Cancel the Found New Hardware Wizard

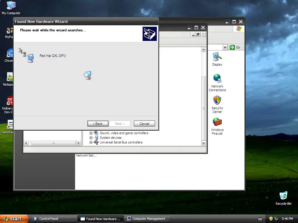point(144,124)
